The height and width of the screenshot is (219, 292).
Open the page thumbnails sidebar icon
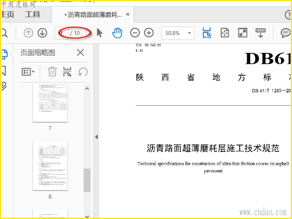click(4, 54)
